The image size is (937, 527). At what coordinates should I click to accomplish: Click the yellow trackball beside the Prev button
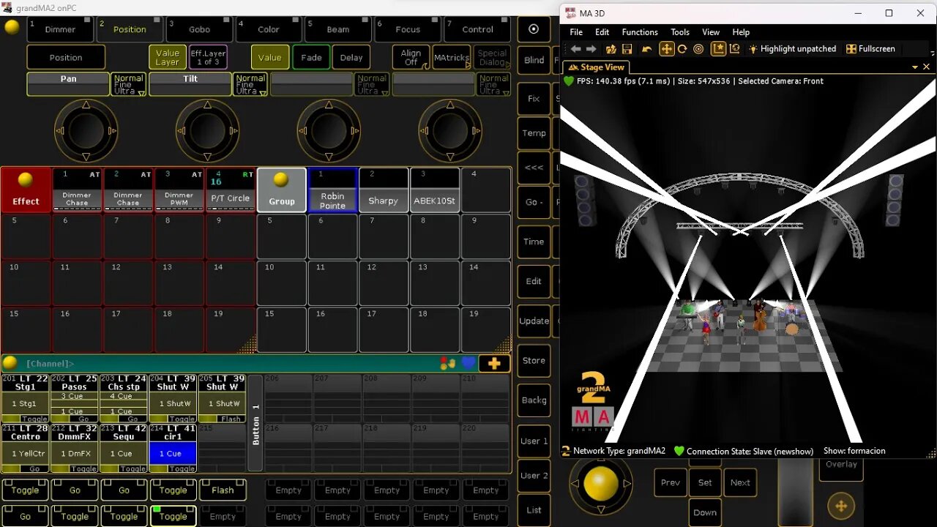601,484
